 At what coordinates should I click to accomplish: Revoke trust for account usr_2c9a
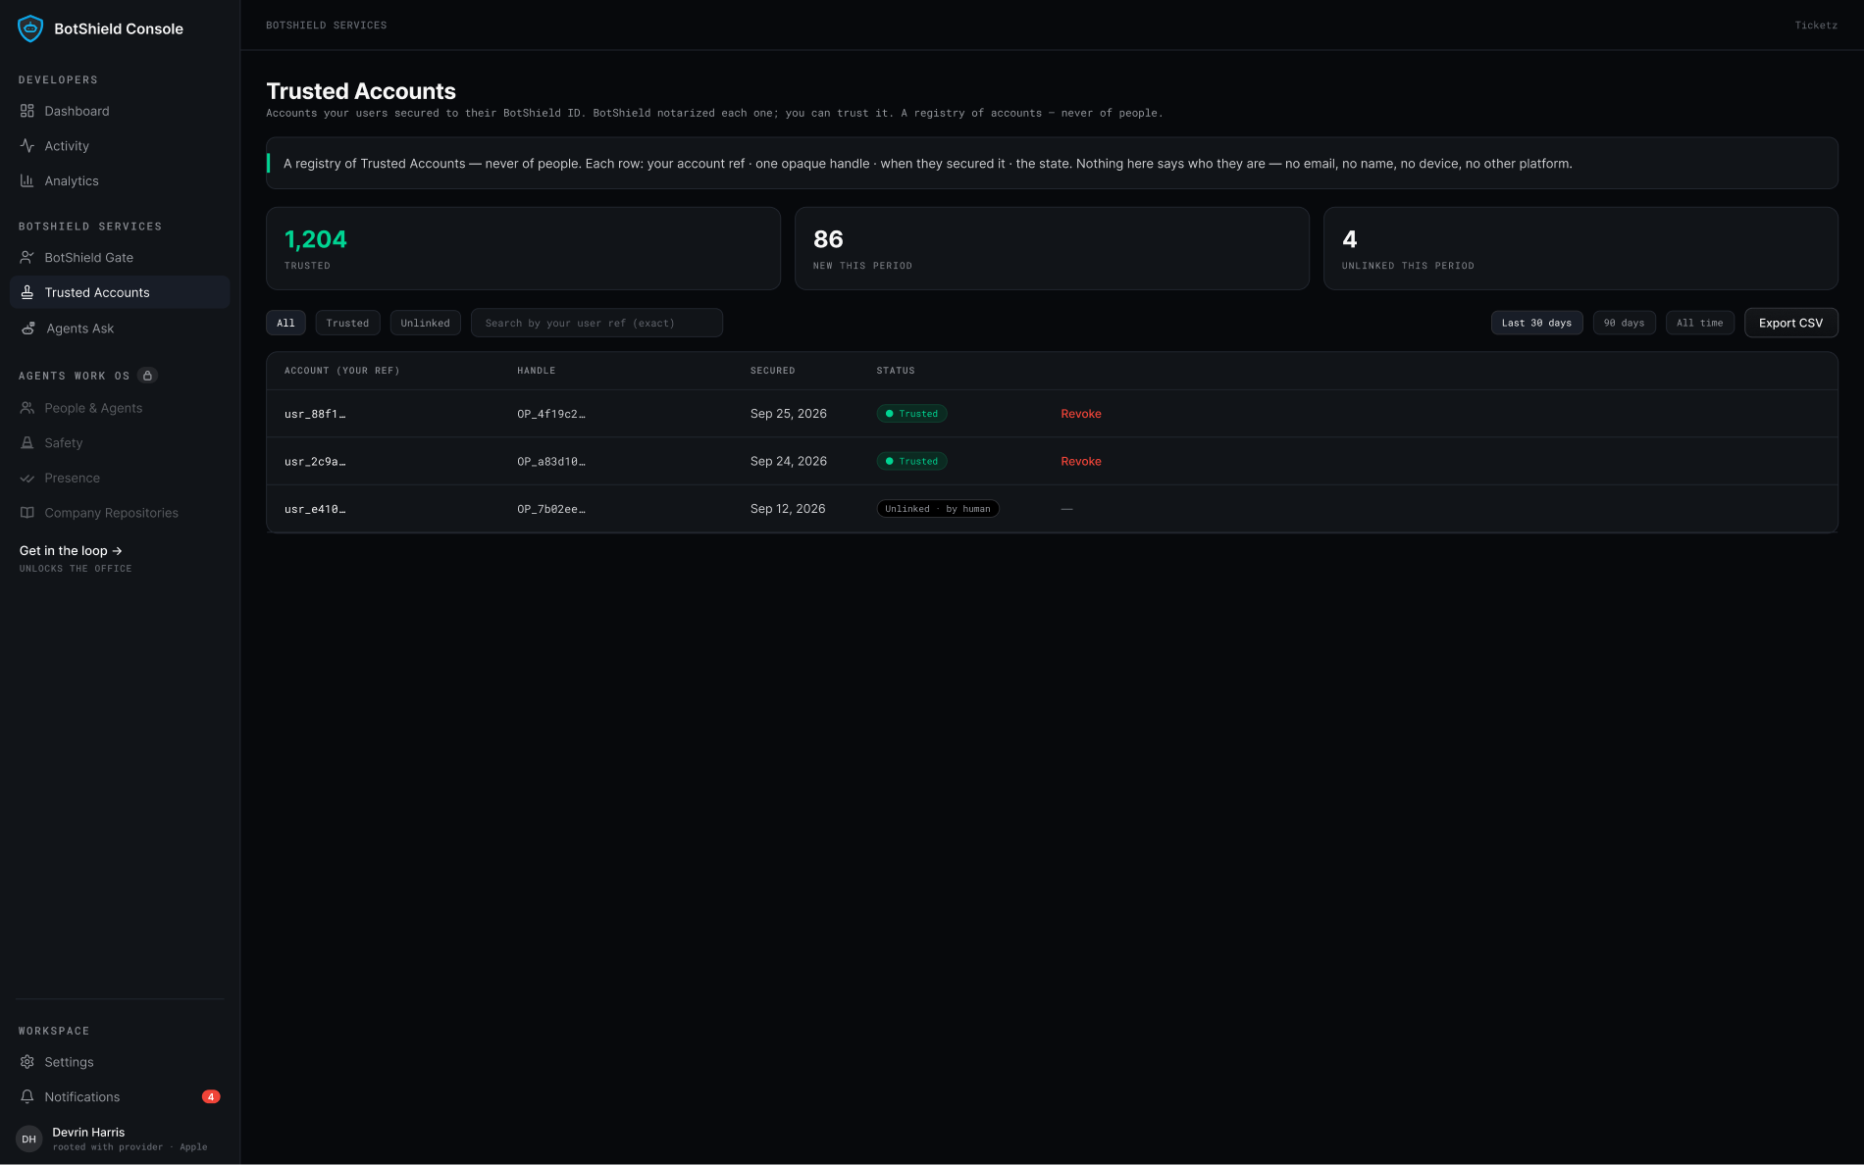[1080, 462]
